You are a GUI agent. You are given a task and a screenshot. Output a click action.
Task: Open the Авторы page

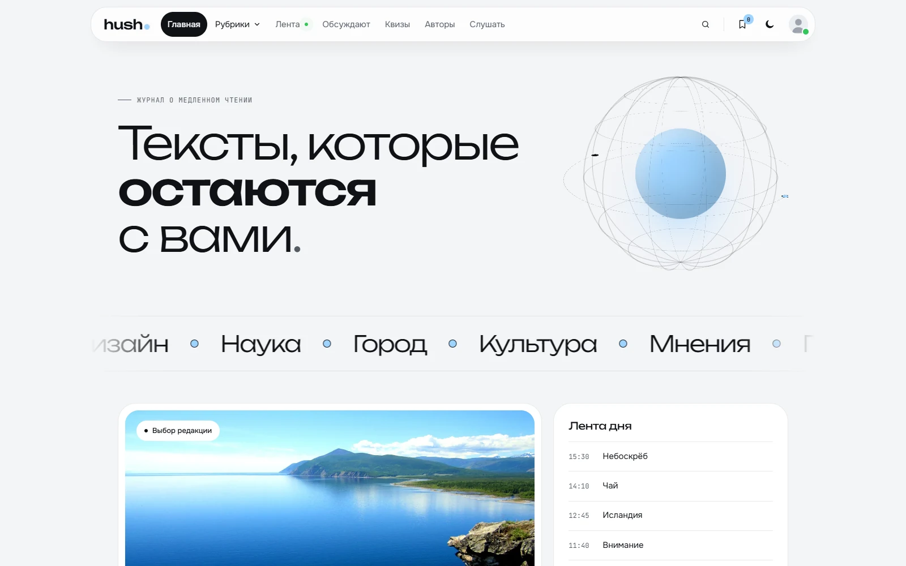click(440, 24)
